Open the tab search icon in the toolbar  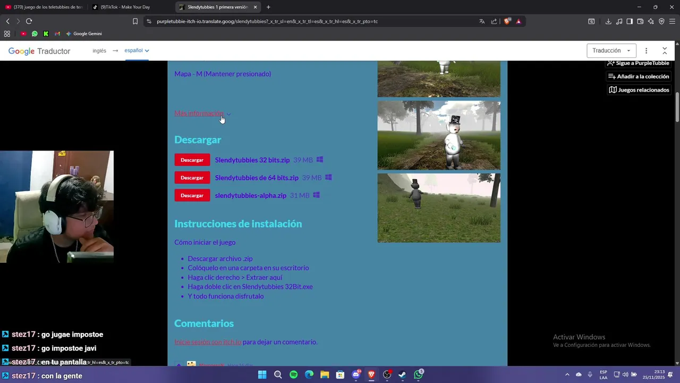click(x=591, y=21)
